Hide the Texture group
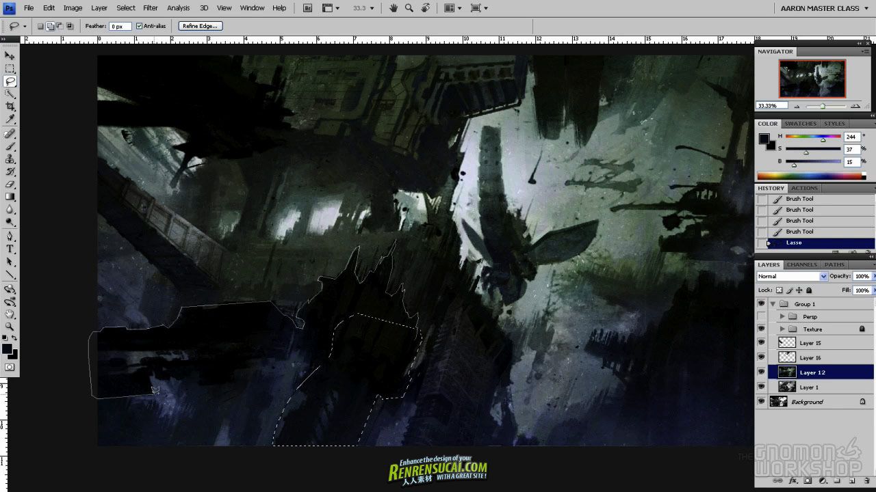 [x=761, y=329]
